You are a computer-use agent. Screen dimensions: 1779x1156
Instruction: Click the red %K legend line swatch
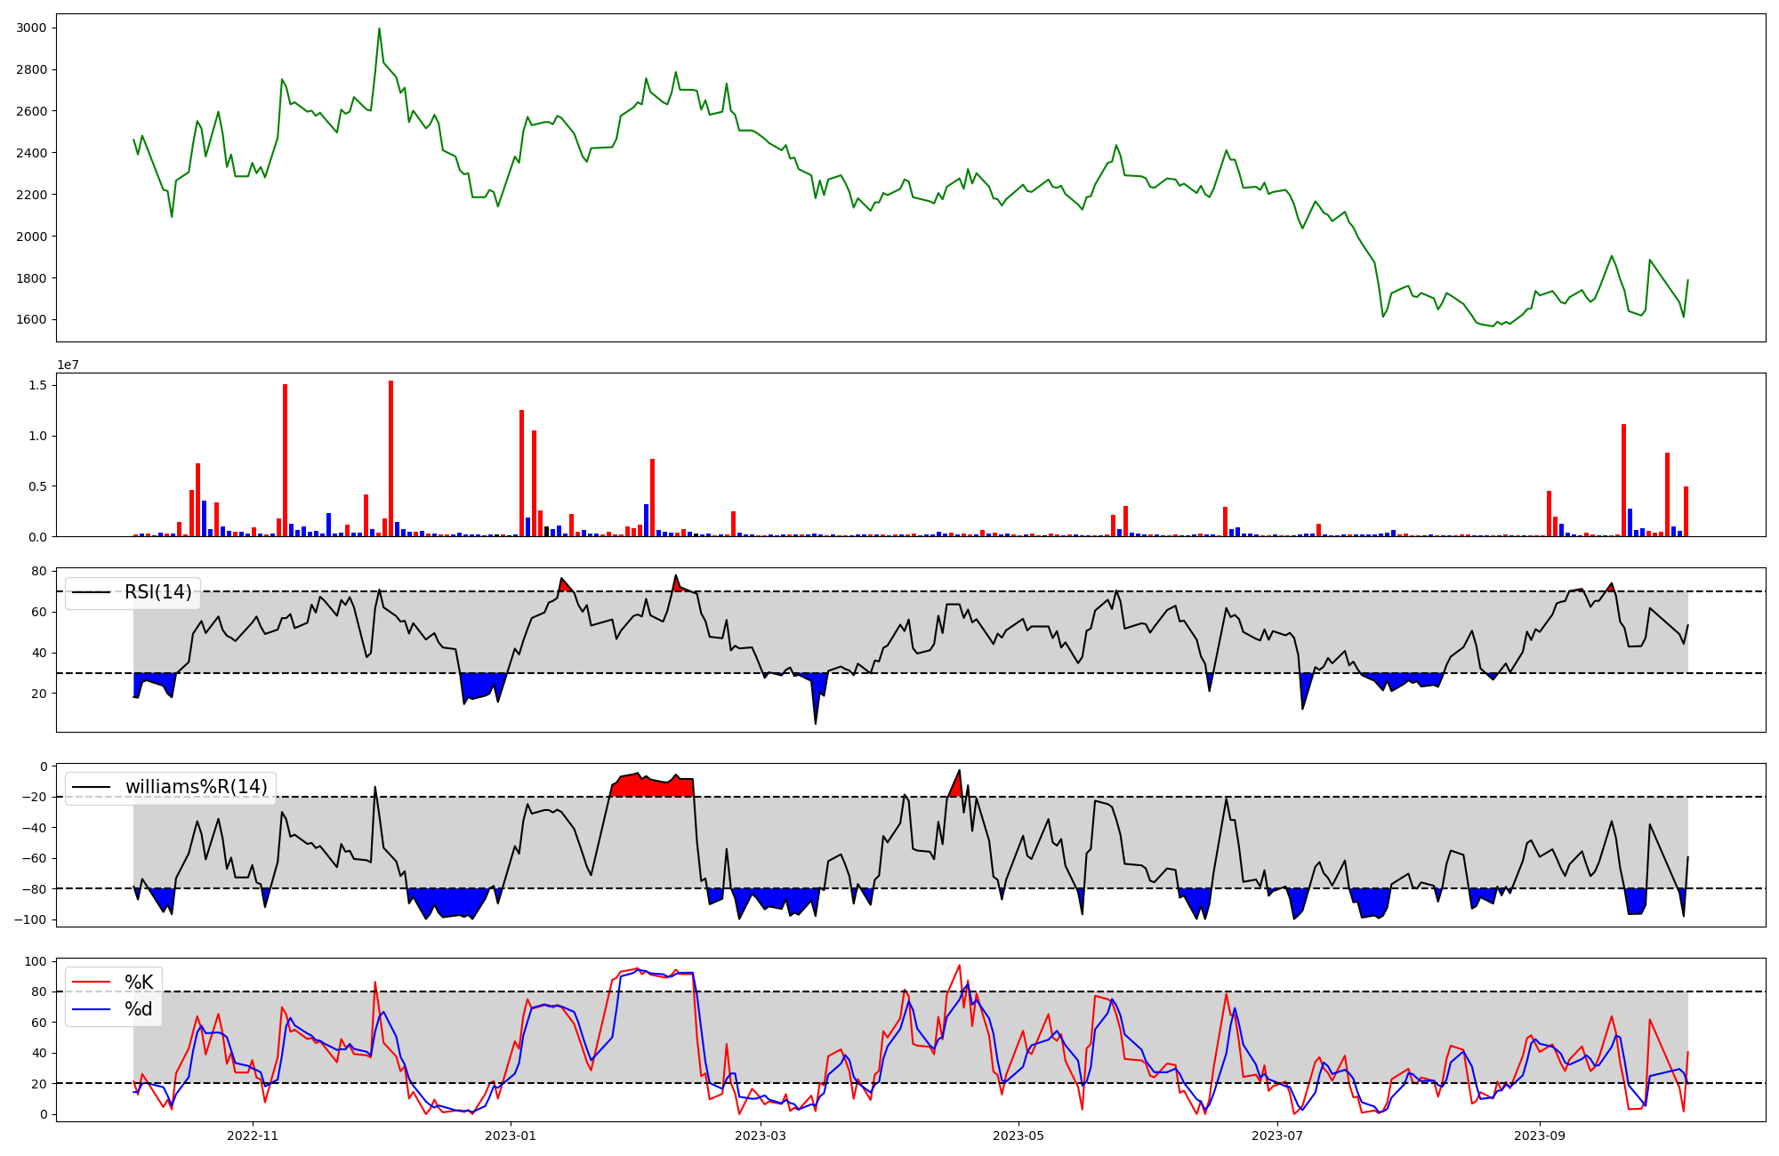pos(92,983)
